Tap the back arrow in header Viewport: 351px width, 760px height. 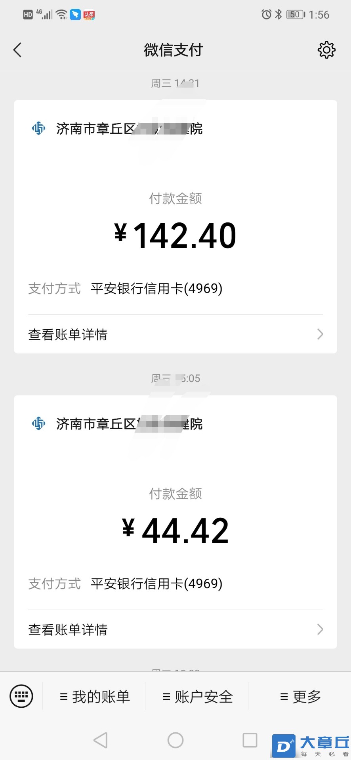pyautogui.click(x=17, y=50)
